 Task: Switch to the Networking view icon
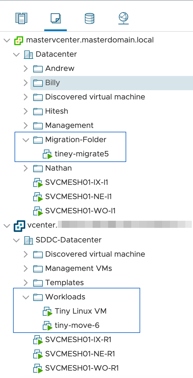pyautogui.click(x=123, y=19)
